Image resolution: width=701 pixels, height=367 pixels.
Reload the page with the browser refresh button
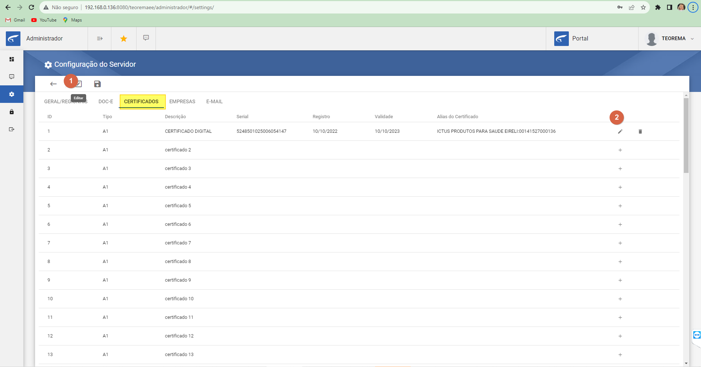[x=31, y=7]
